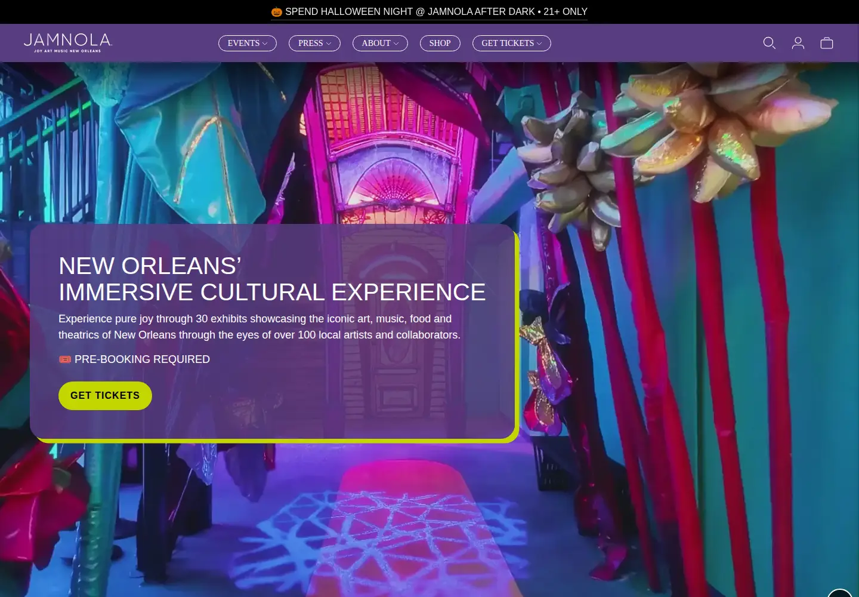The image size is (859, 597).
Task: Click the pumpkin emoji in announcement bar
Action: pos(276,11)
